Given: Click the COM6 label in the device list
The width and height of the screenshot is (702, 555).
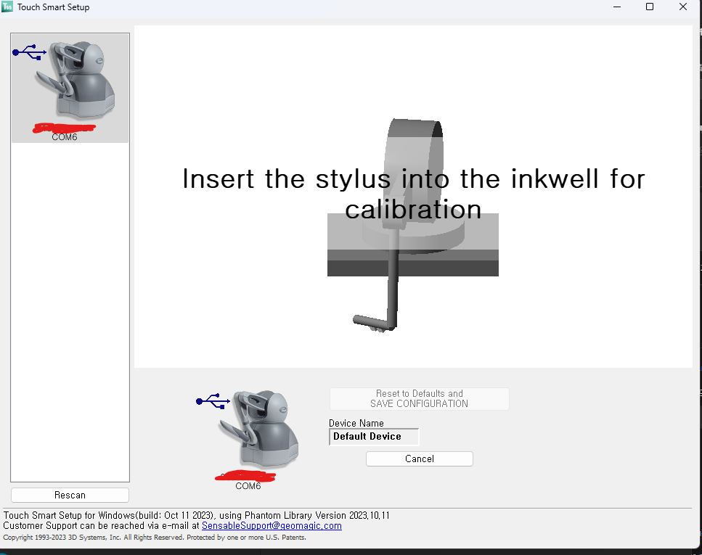Looking at the screenshot, I should [x=65, y=137].
